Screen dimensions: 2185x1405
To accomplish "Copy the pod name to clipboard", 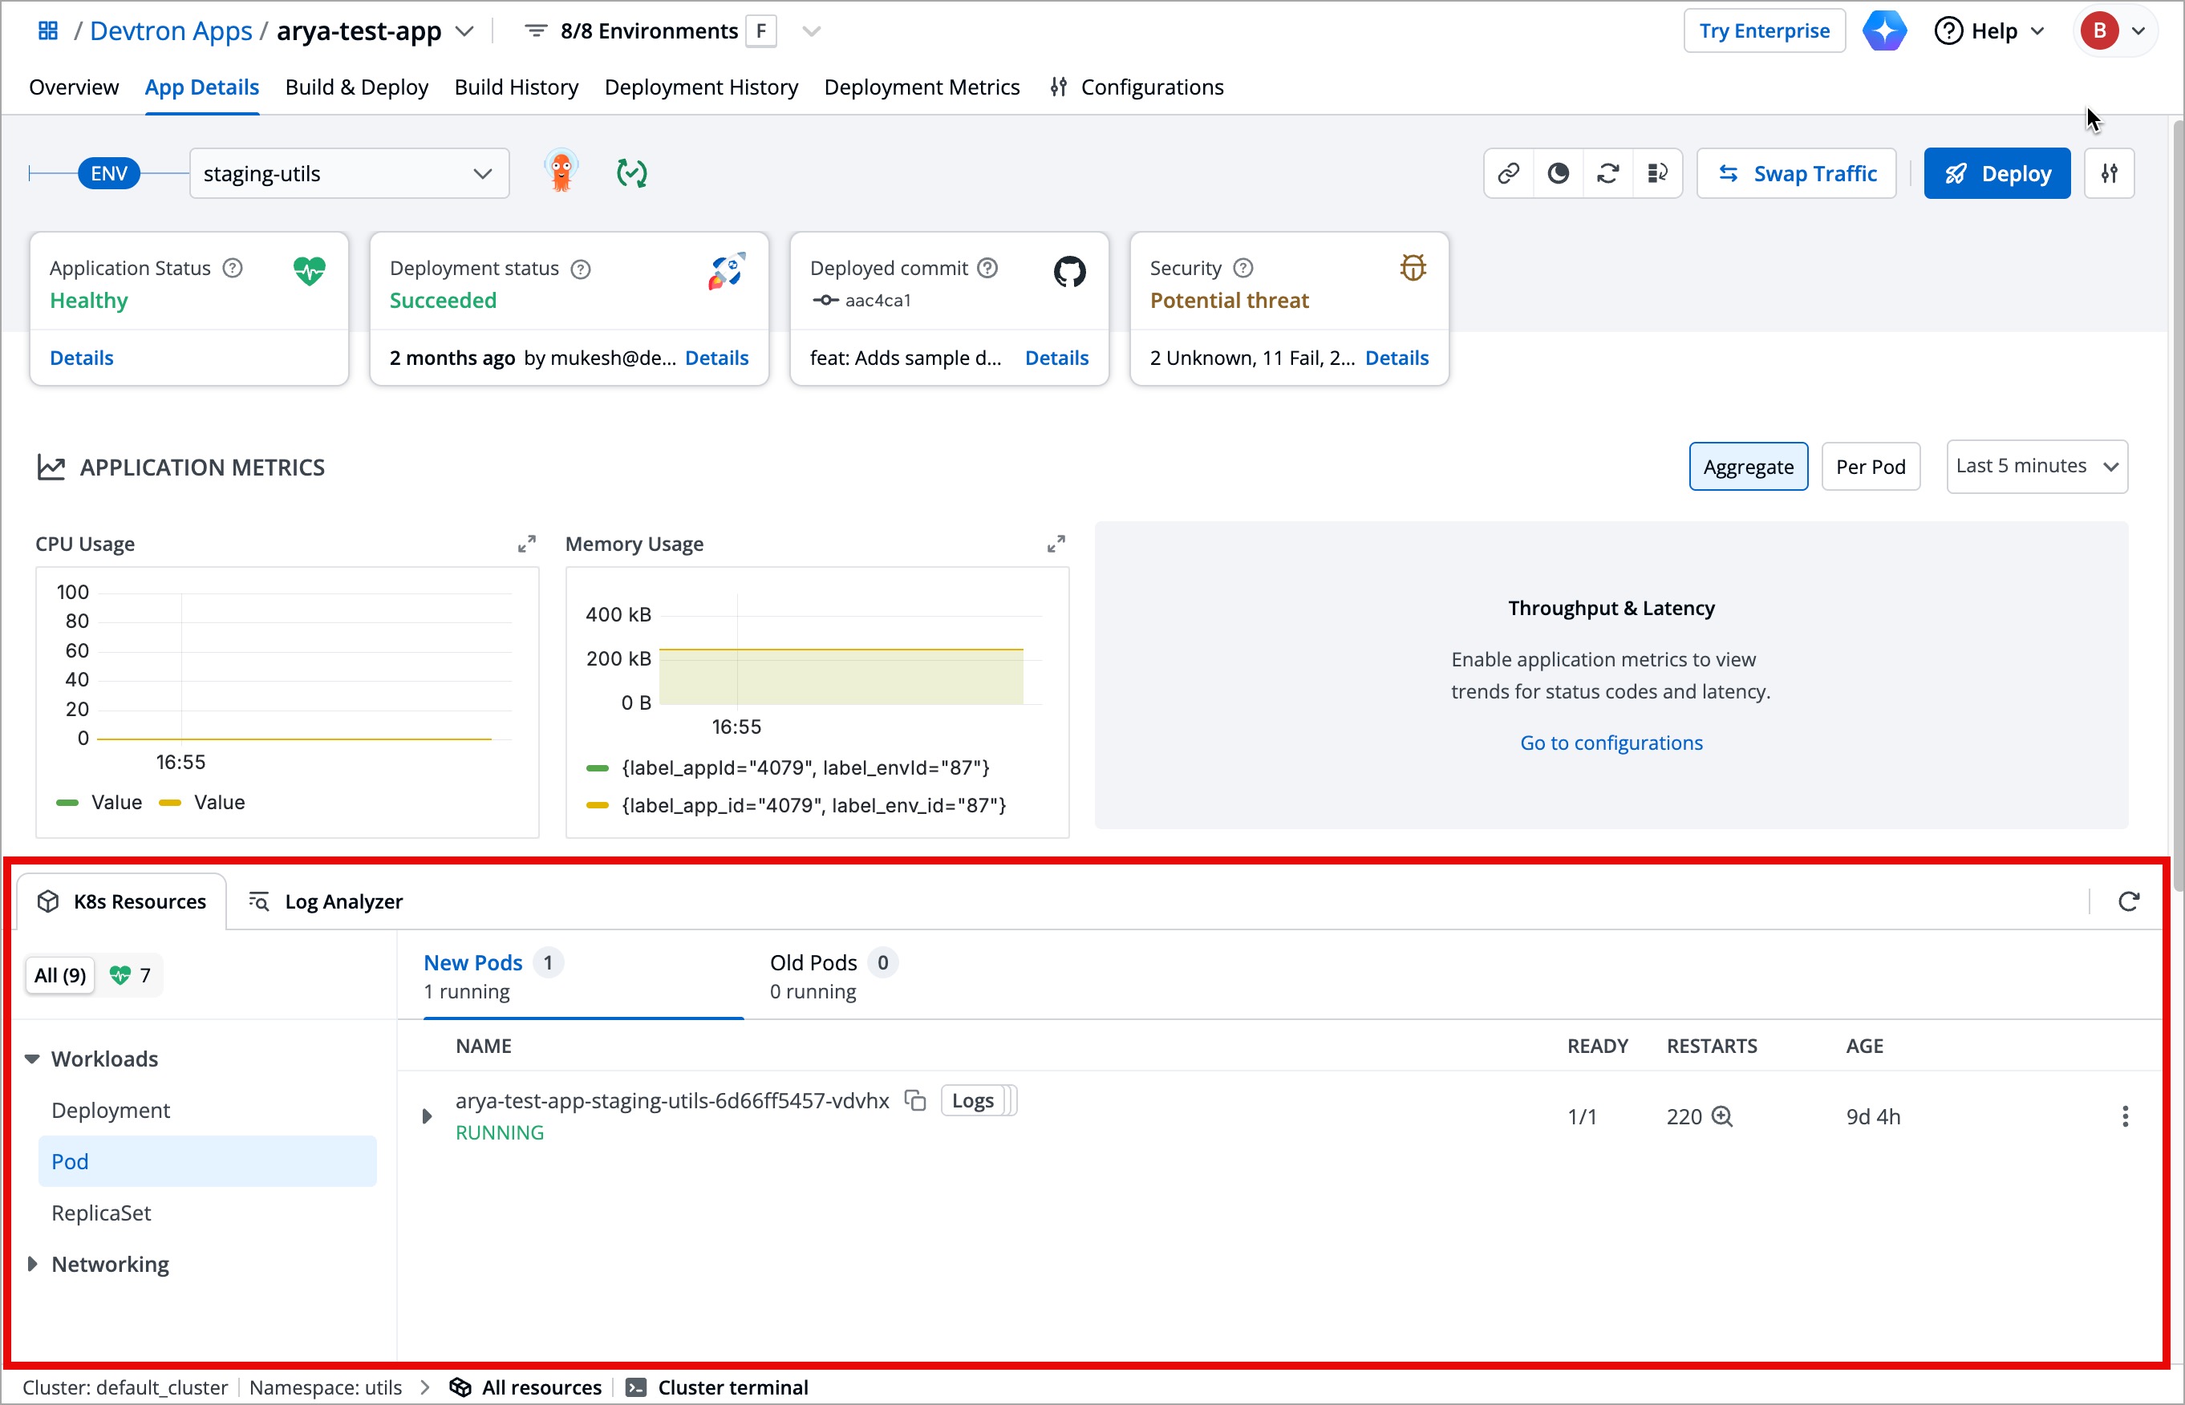I will 915,1100.
